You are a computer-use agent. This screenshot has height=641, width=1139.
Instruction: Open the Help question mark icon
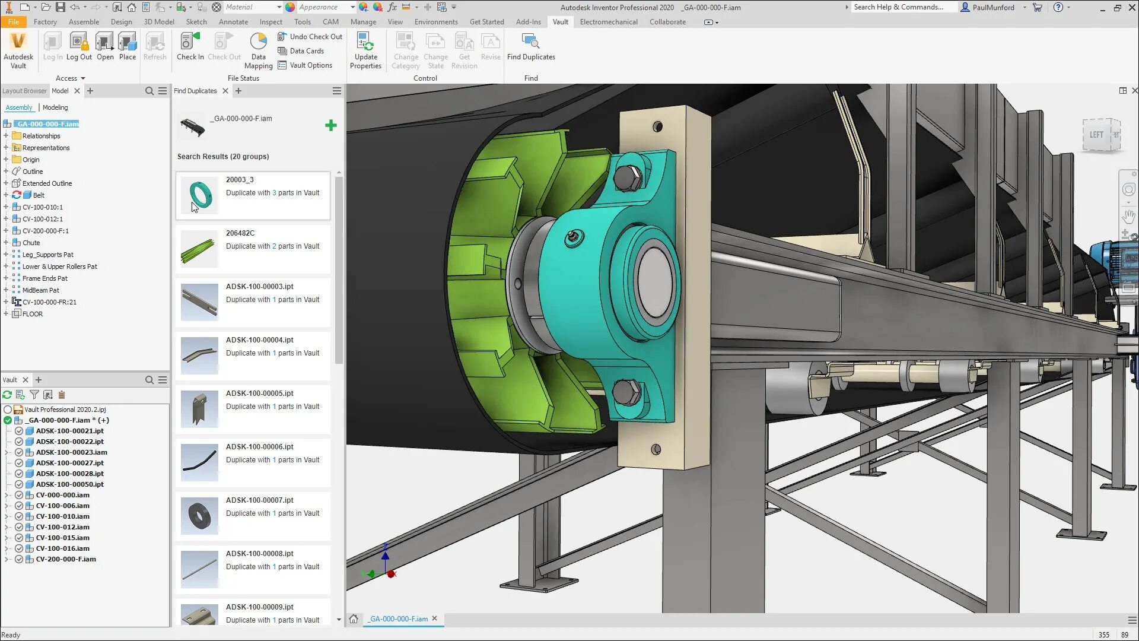(x=1058, y=7)
